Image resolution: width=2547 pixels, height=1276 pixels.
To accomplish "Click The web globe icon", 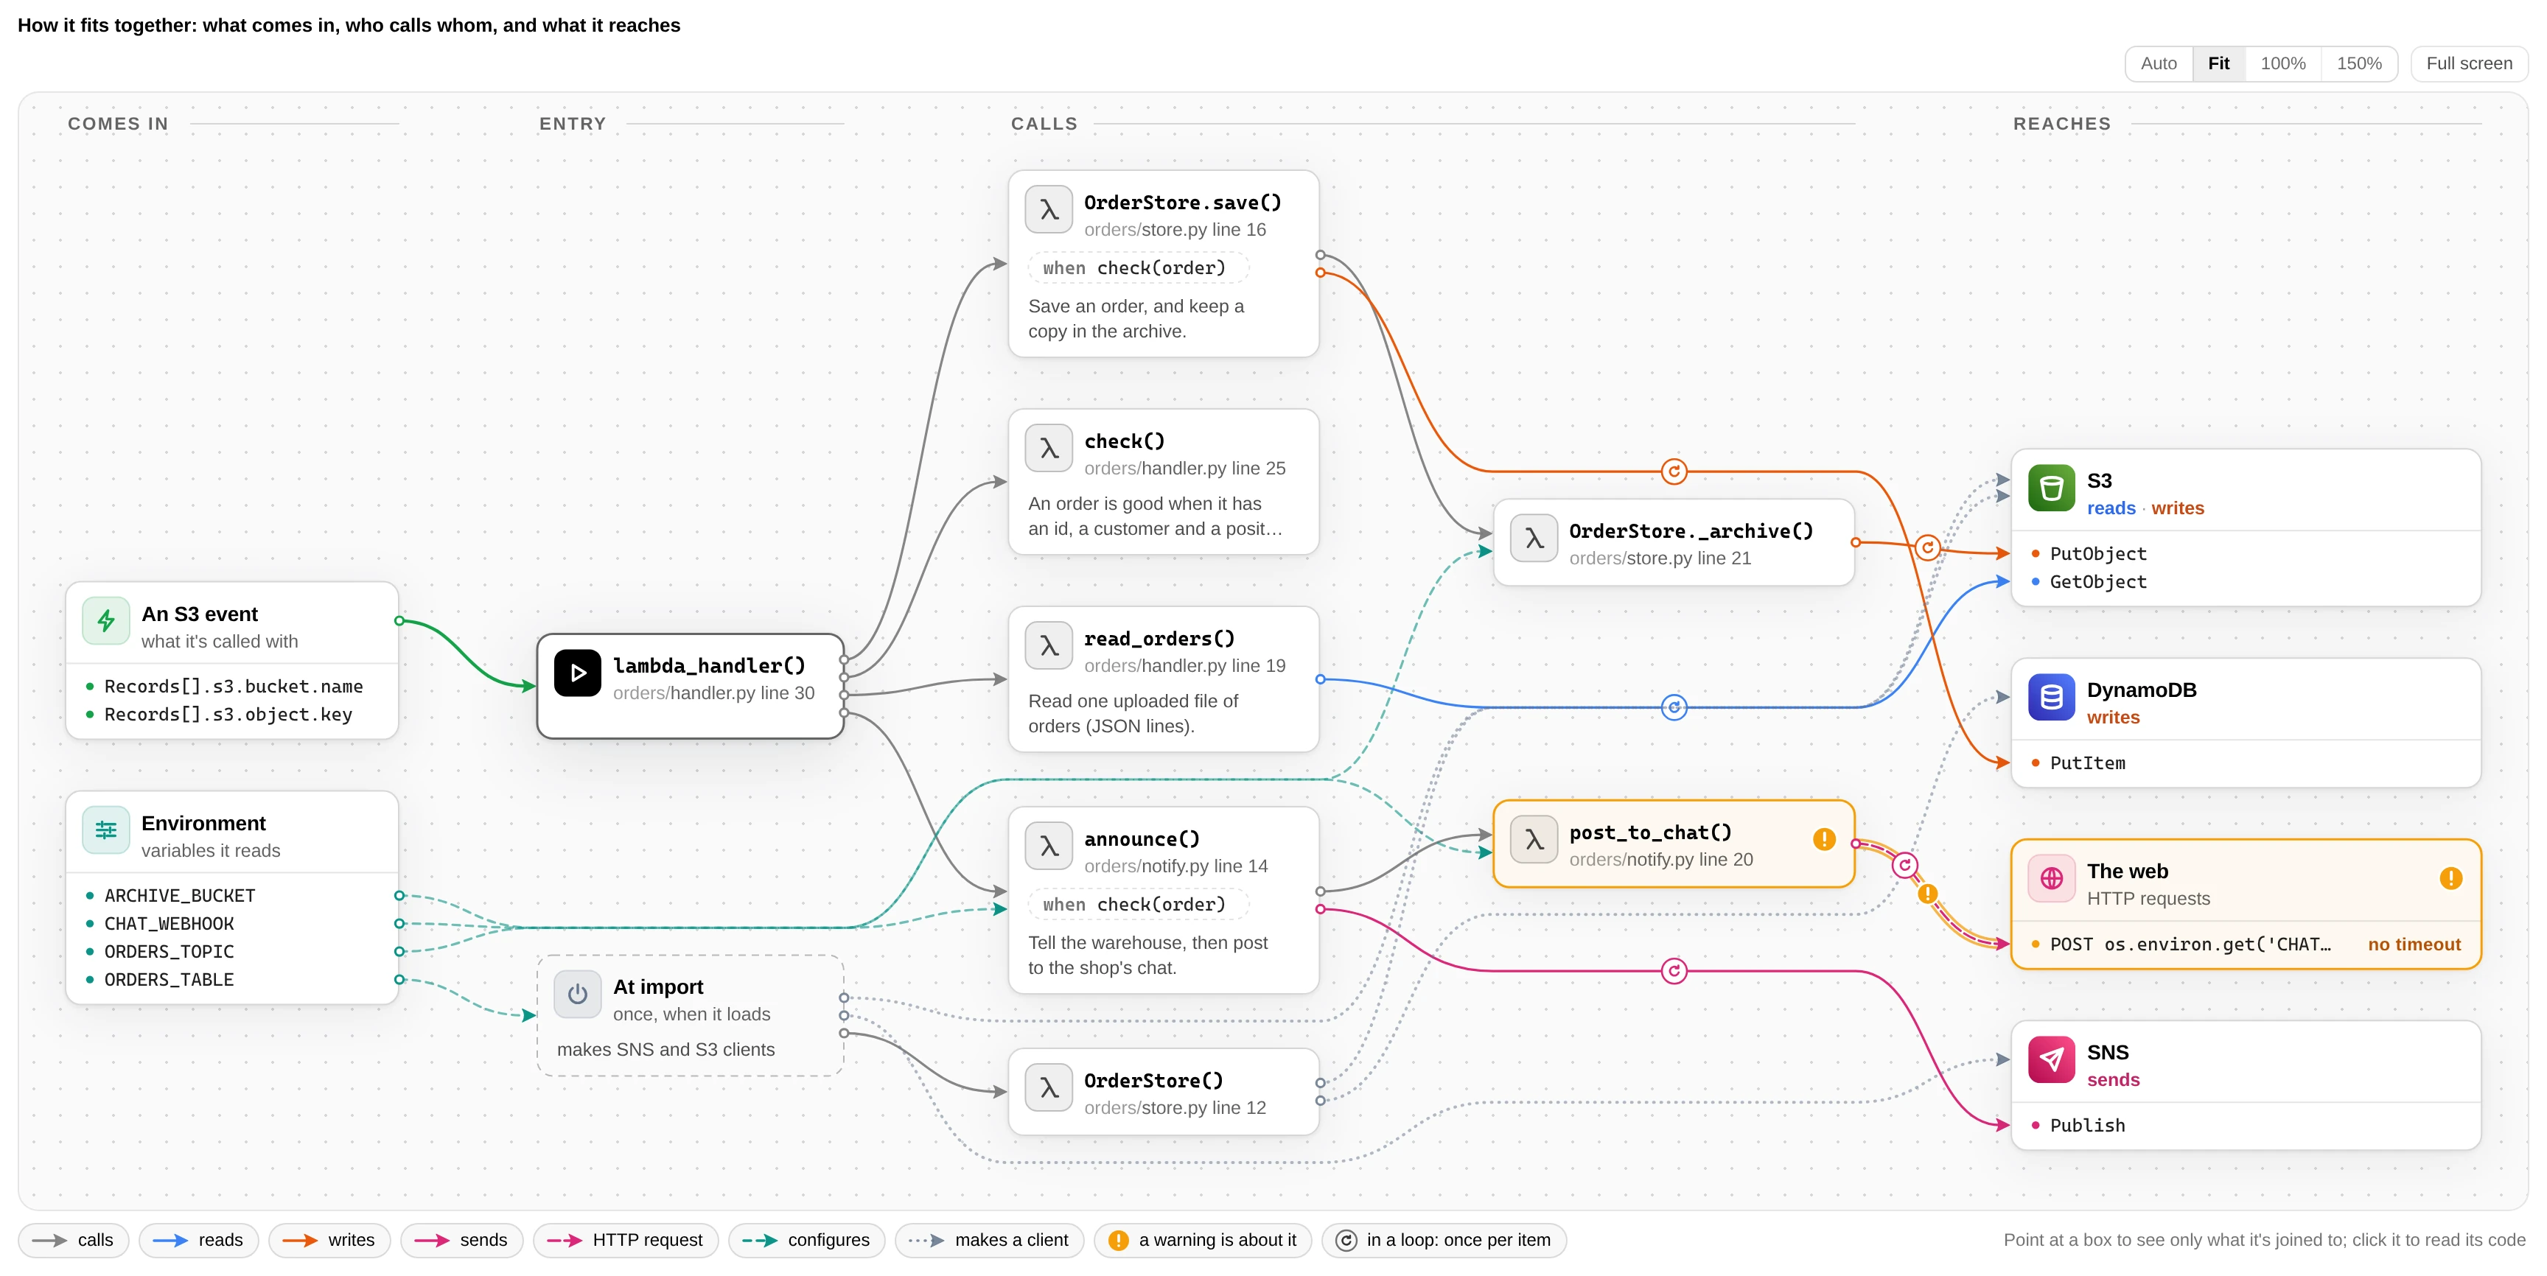I will (2051, 877).
